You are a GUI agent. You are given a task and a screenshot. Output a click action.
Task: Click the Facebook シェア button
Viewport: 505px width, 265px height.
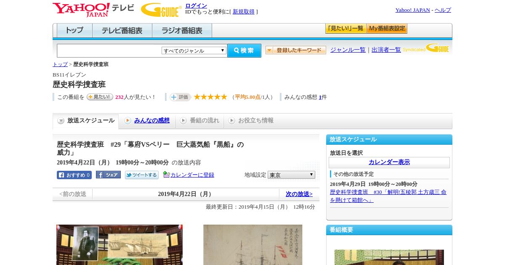[x=108, y=175]
